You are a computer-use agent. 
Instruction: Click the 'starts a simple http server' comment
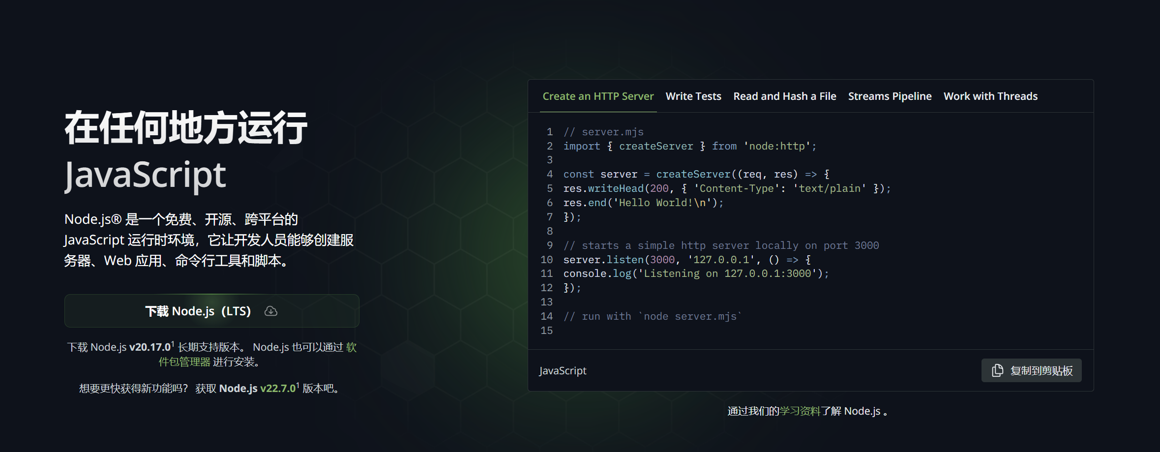point(721,245)
